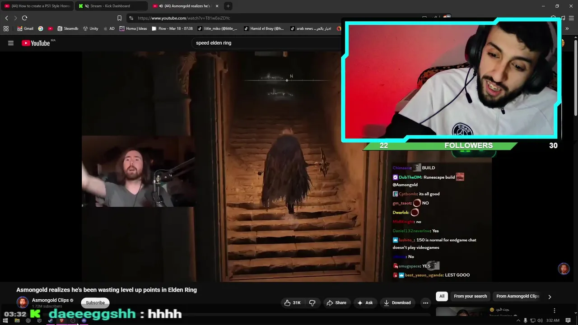578x325 pixels.
Task: Select the Asmongold realizes video tab
Action: [x=185, y=6]
